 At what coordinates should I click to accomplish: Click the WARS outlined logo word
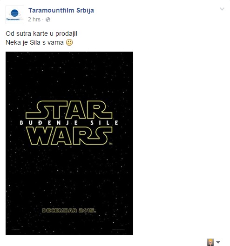pyautogui.click(x=69, y=136)
